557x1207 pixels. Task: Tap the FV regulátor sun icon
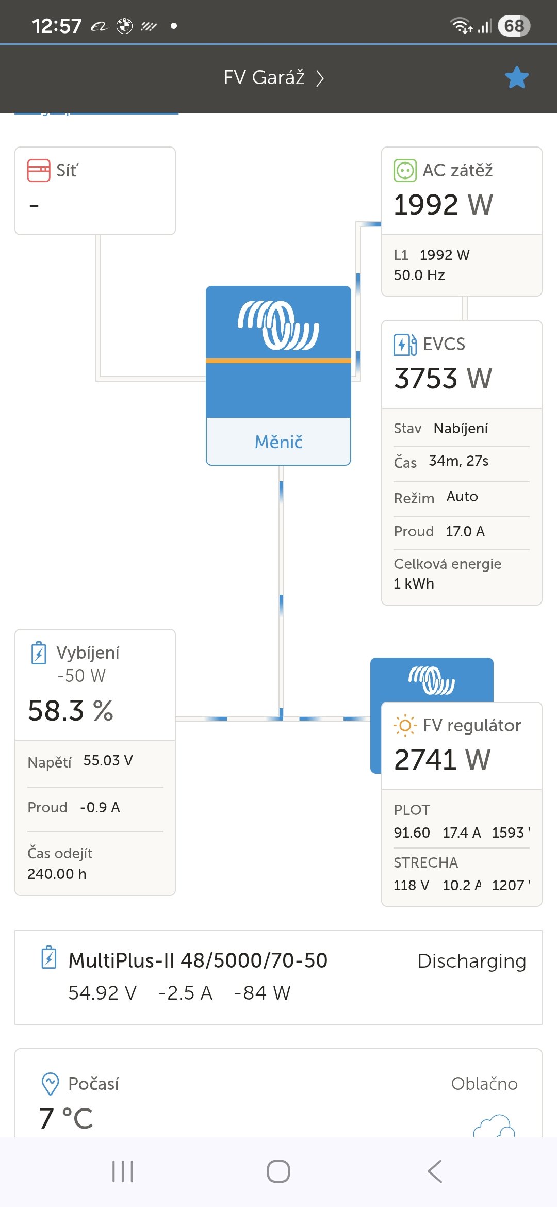405,726
